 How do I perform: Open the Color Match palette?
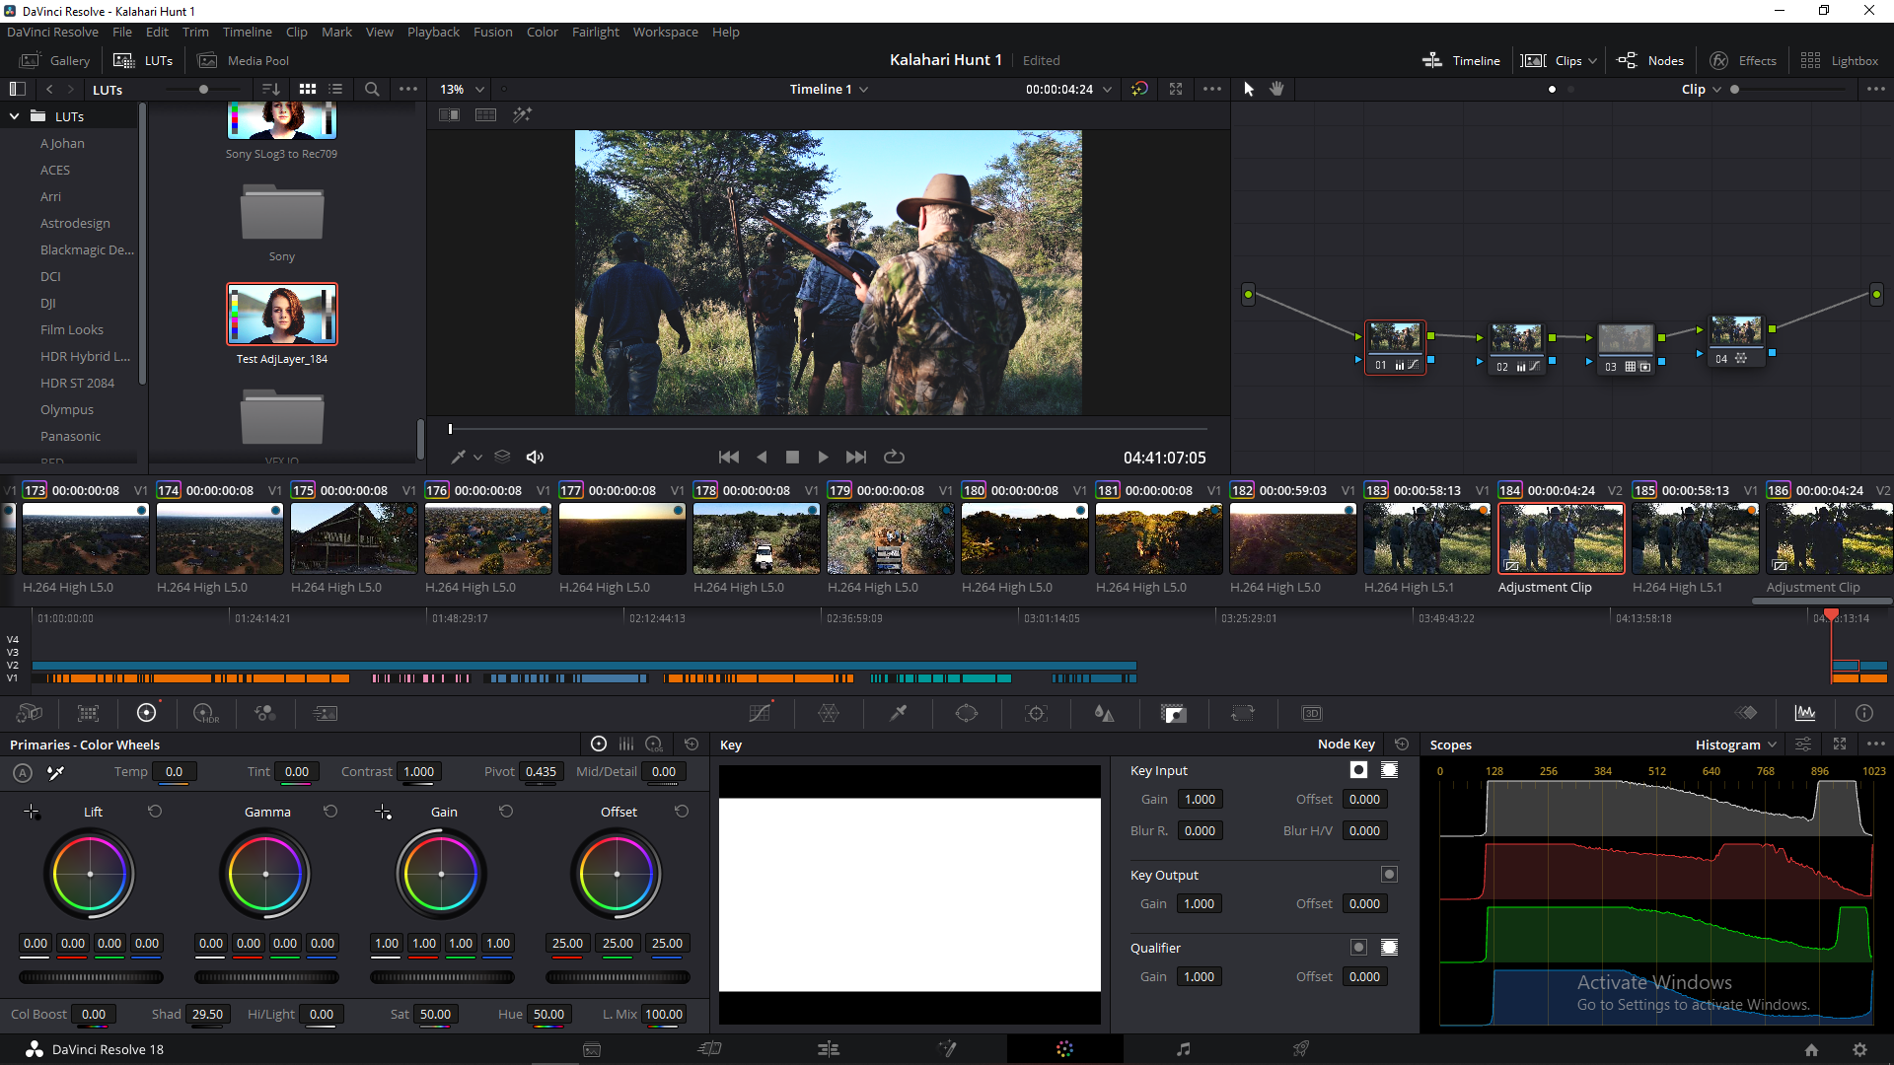tap(89, 713)
